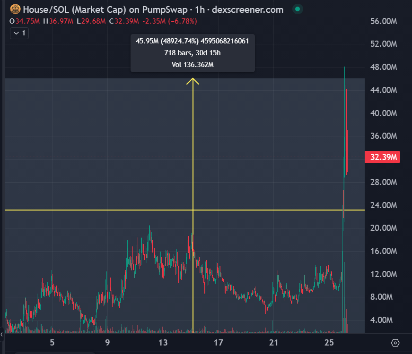Click date label 17 on time axis
Viewport: 412px width, 354px height.
219,343
